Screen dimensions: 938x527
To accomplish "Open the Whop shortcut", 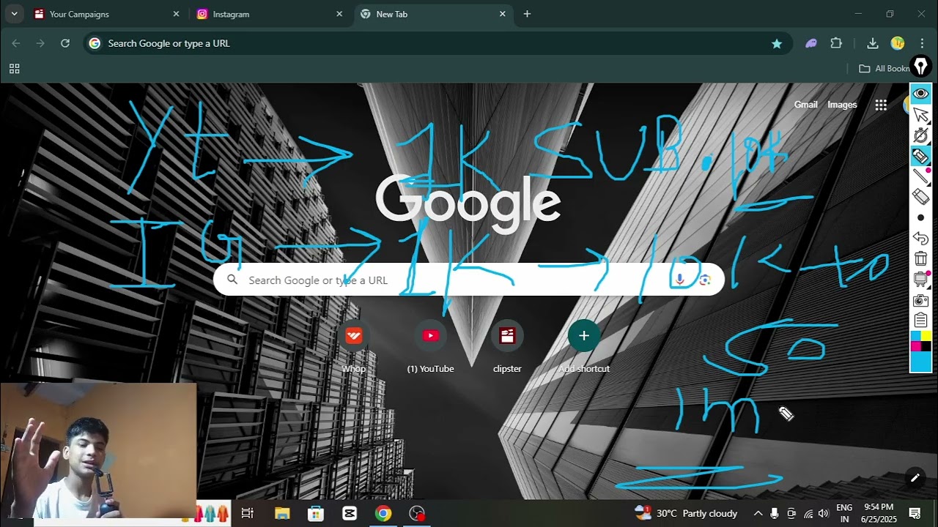I will pyautogui.click(x=353, y=347).
